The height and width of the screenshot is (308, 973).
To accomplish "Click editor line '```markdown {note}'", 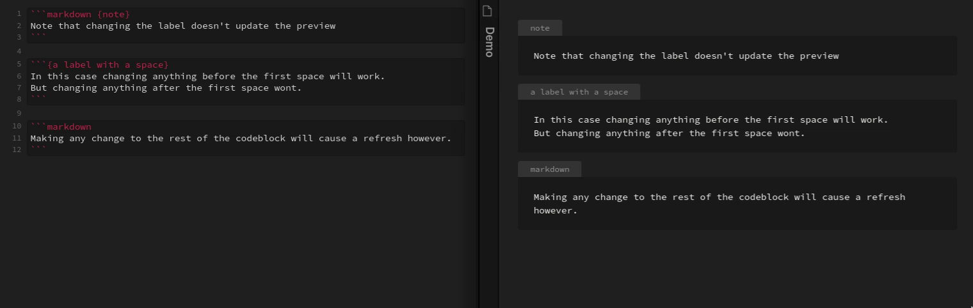I will [x=80, y=14].
